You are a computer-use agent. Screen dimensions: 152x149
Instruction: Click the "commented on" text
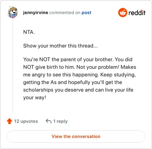point(65,13)
